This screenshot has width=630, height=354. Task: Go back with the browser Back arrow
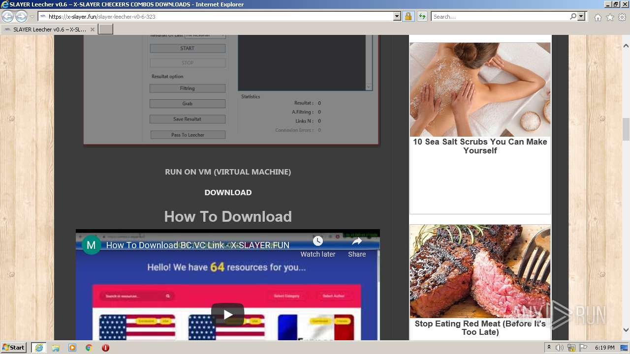pos(7,17)
